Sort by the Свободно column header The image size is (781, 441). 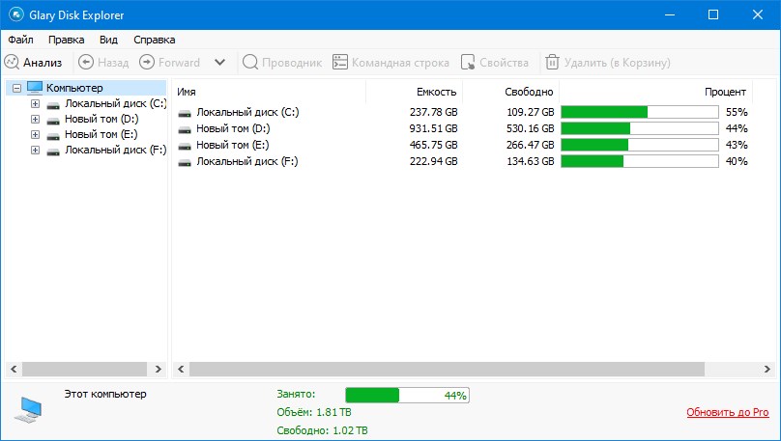tap(529, 92)
